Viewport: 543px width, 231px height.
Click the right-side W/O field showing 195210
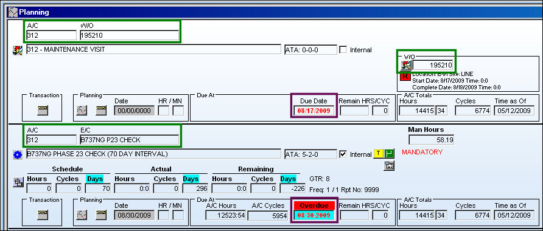(433, 65)
